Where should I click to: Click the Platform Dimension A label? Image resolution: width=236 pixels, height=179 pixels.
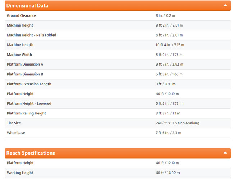click(25, 64)
